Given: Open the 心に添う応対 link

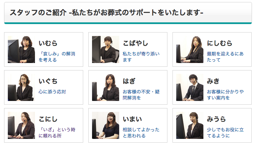Looking at the screenshot, I should (x=52, y=92).
